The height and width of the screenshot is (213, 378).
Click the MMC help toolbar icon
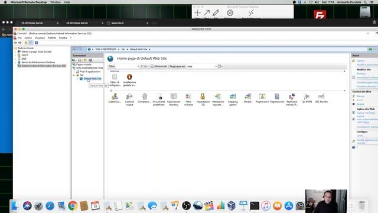pyautogui.click(x=37, y=43)
